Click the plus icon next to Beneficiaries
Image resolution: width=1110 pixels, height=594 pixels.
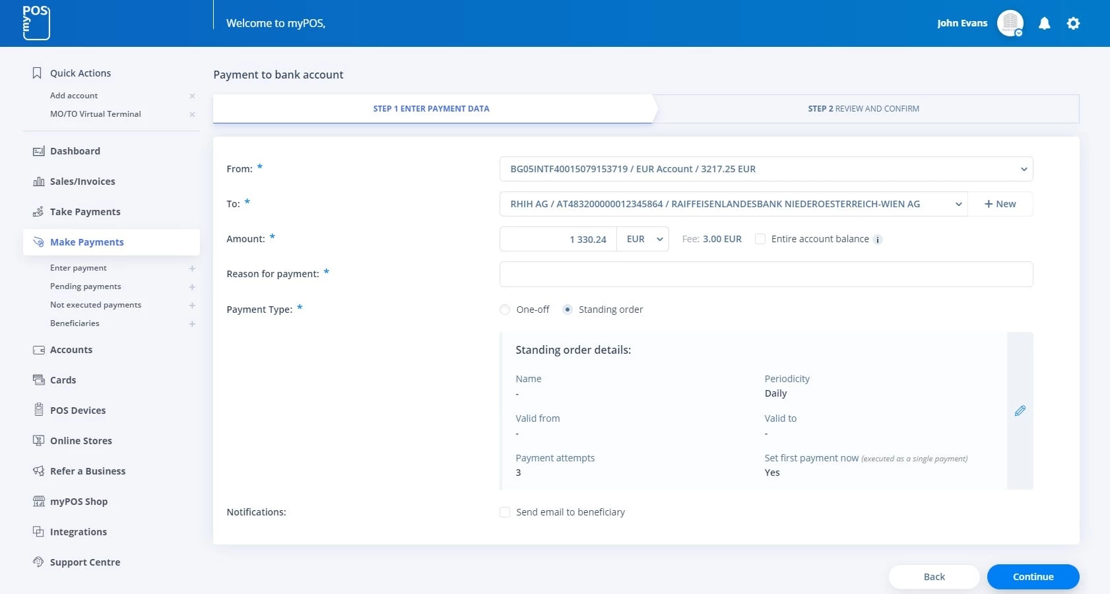(192, 324)
